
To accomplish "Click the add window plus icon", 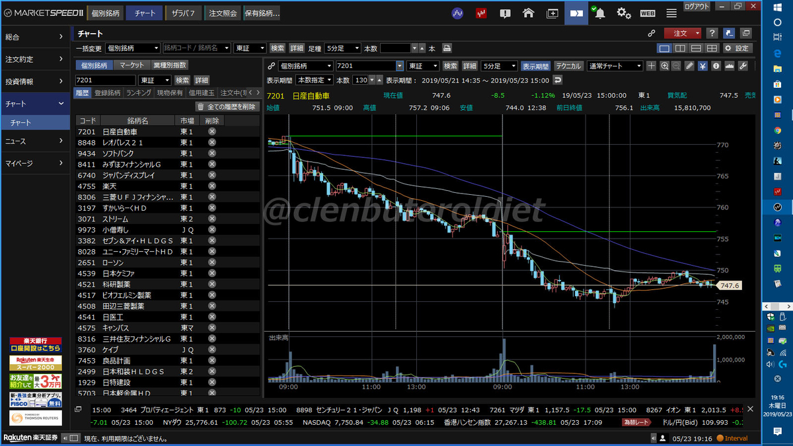I will pos(552,13).
